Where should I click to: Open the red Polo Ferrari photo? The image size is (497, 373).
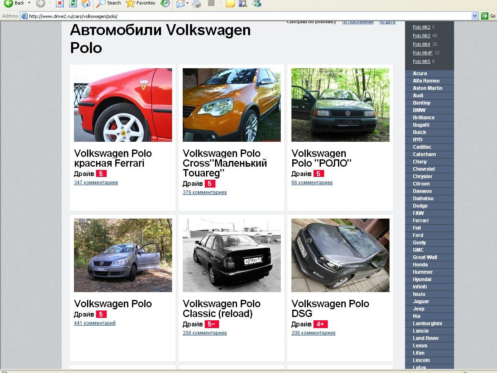[123, 105]
